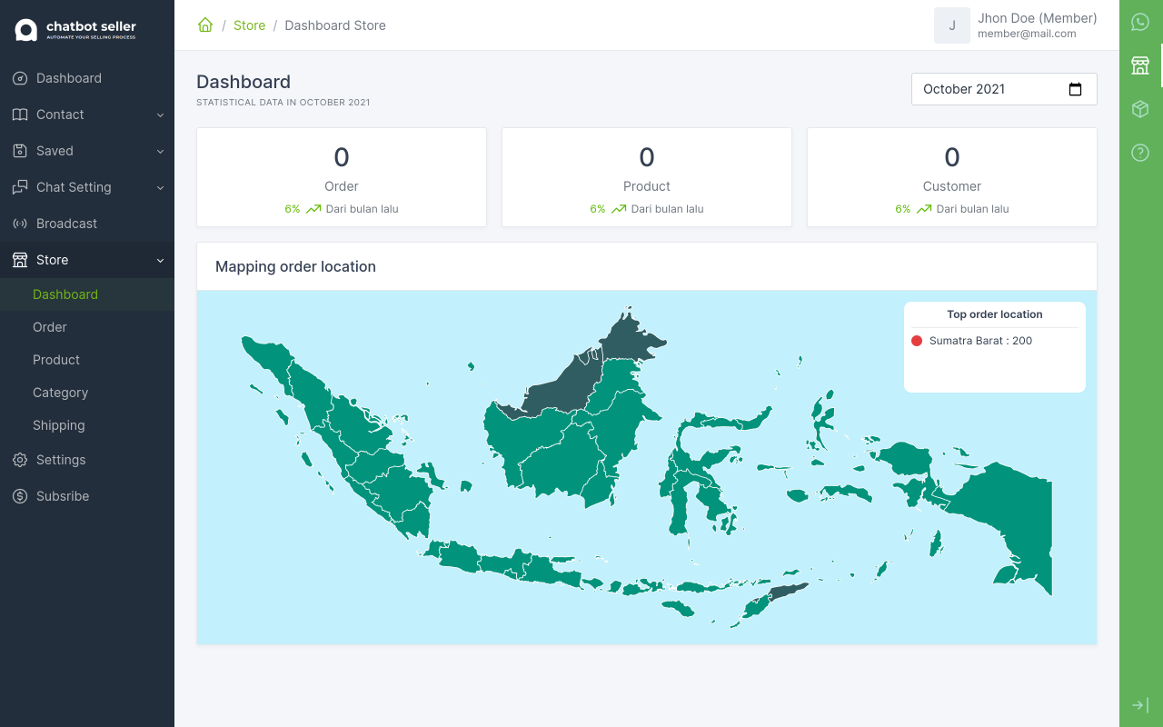Select Category under Store submenu

[x=87, y=393]
